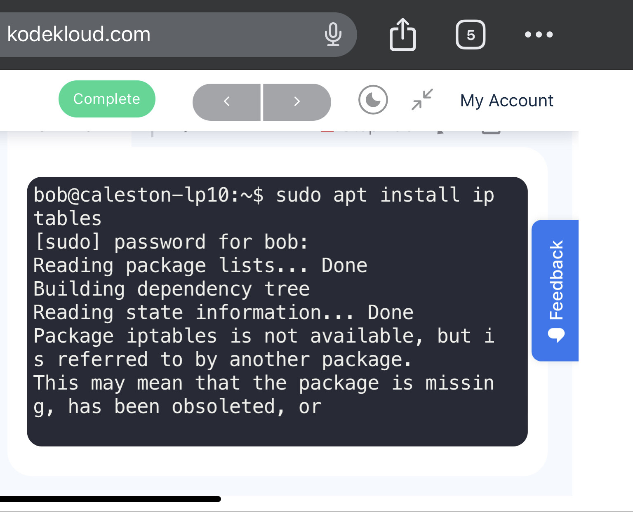
Task: Click the "Reading state information... Done" line
Action: point(223,312)
